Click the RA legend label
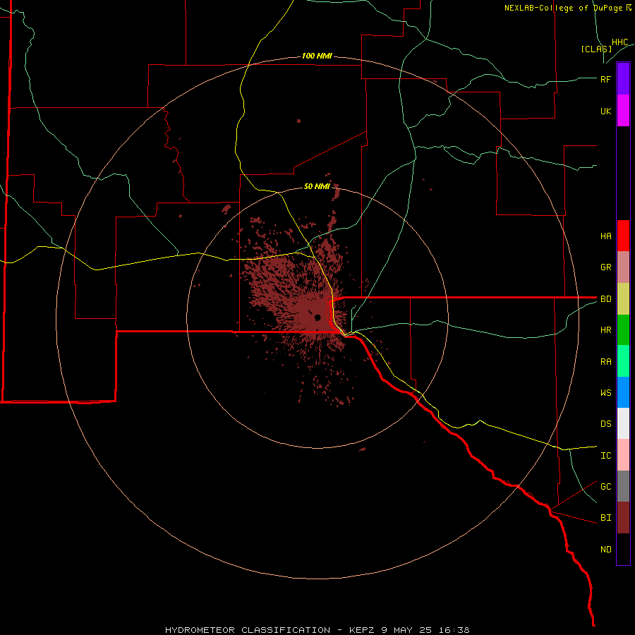Image resolution: width=635 pixels, height=635 pixels. 605,362
